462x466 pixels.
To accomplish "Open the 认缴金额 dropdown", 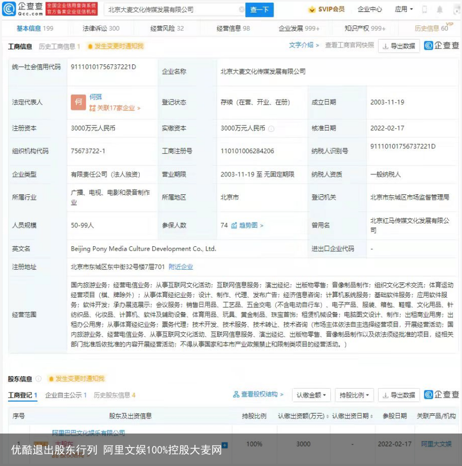I will pos(311,395).
